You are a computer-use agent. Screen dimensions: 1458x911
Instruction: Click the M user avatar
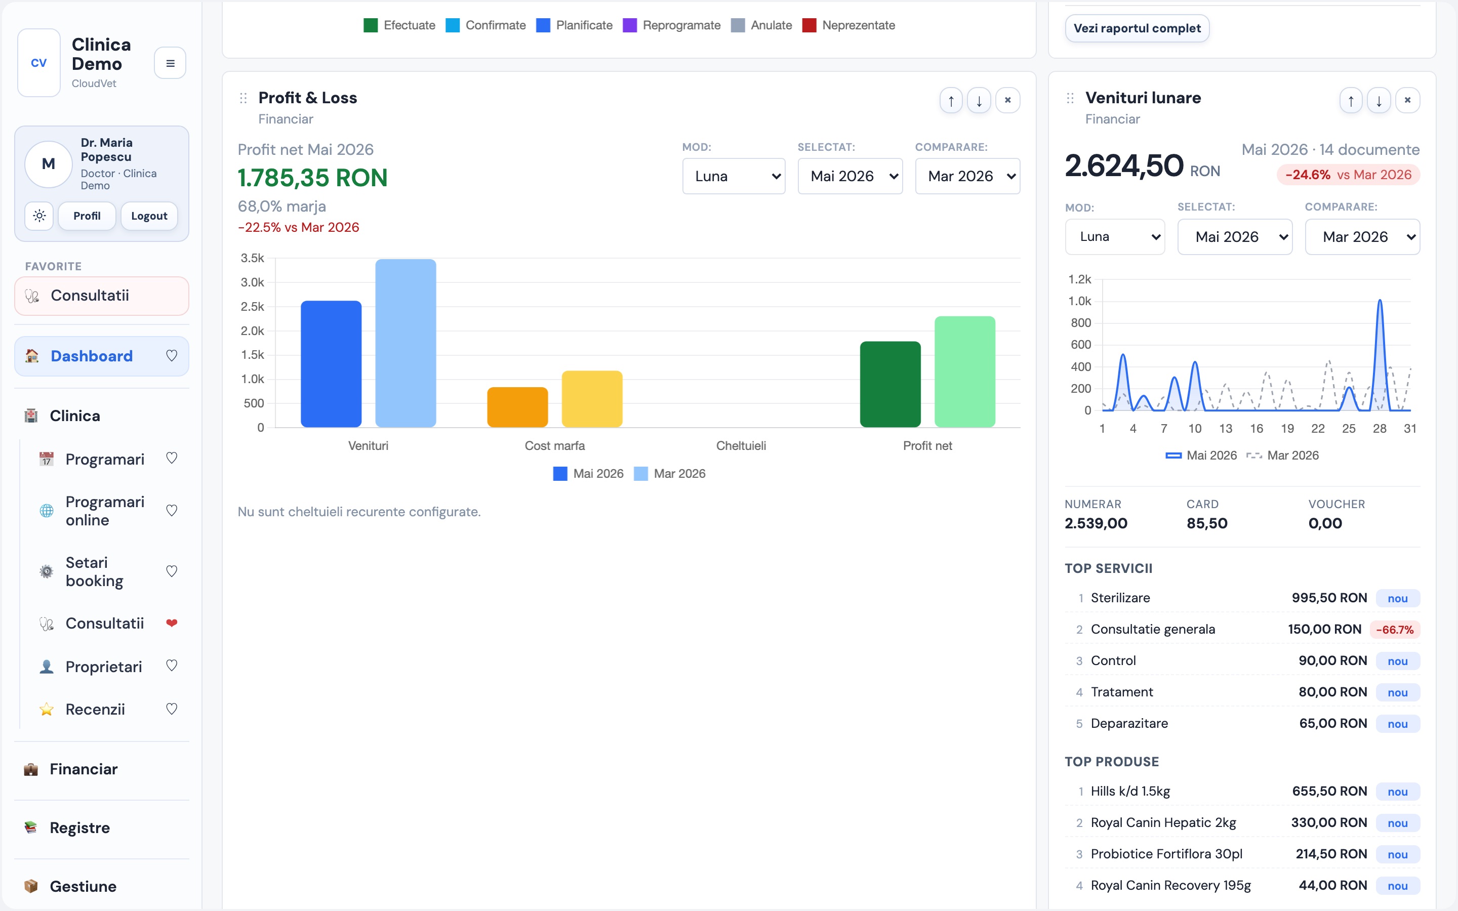coord(48,164)
